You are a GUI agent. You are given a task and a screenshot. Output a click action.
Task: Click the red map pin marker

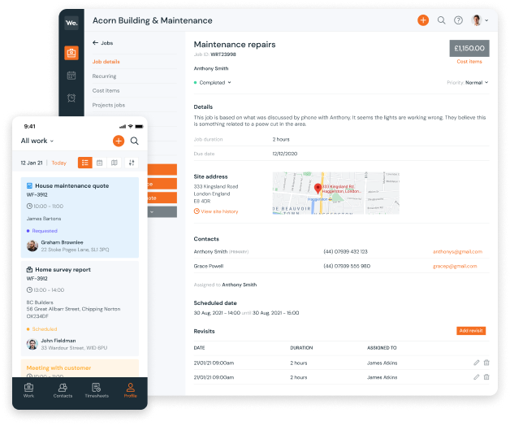click(318, 189)
